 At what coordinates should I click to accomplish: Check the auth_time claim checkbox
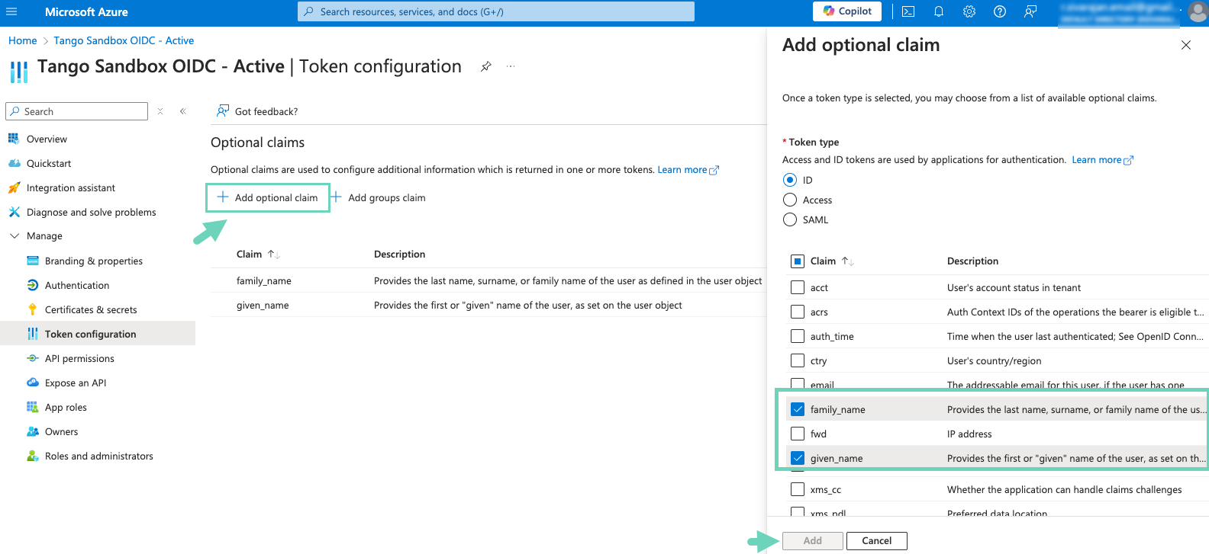tap(798, 336)
